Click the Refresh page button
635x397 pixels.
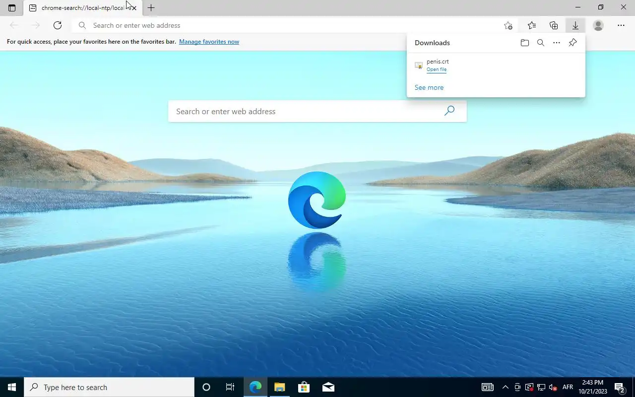tap(58, 25)
